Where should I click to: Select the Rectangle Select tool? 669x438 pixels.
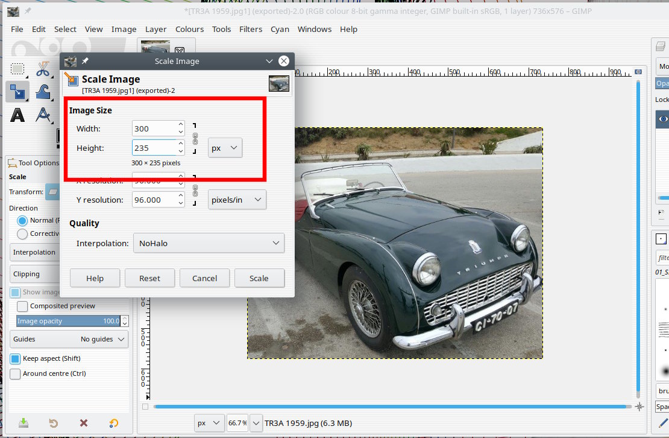17,69
